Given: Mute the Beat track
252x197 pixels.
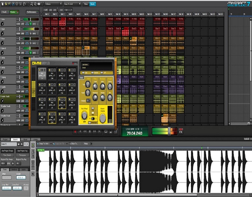Looking at the screenshot, I should coord(18,33).
